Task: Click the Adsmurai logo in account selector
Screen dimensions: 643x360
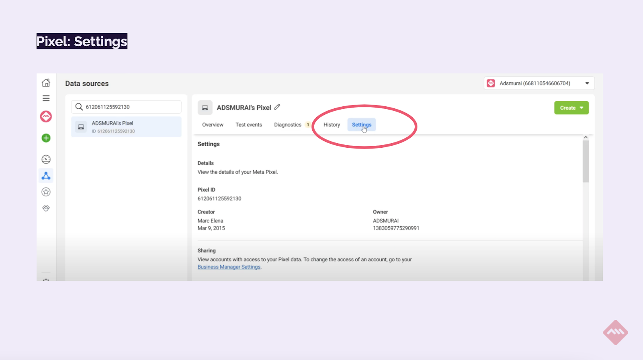Action: 491,83
